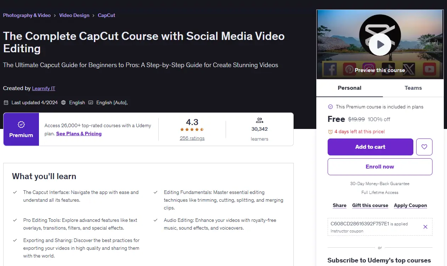This screenshot has width=447, height=266.
Task: Click the 4.3 rating score
Action: click(x=192, y=122)
